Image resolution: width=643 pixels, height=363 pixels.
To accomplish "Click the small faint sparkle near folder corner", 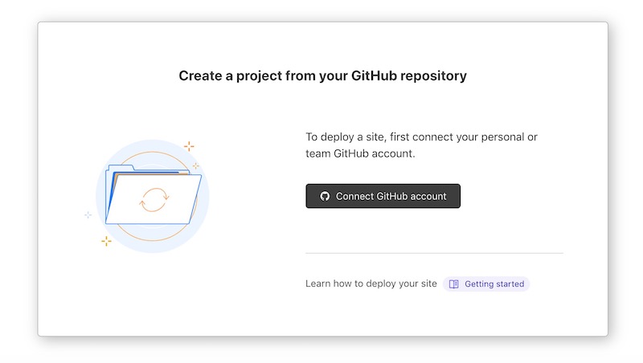I will pyautogui.click(x=195, y=165).
